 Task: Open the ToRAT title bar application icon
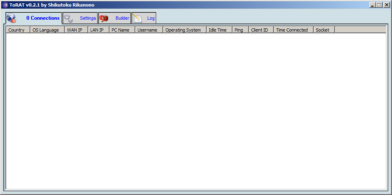[x=5, y=5]
